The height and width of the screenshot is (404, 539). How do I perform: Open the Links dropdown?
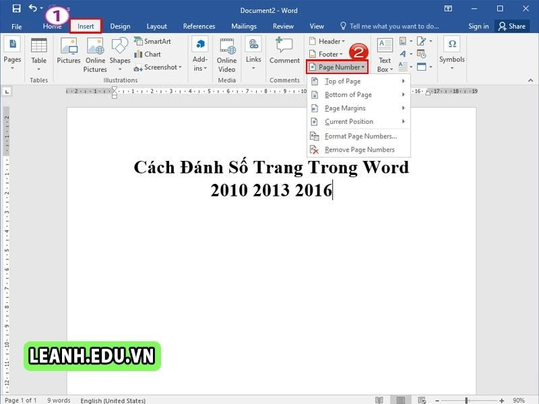253,53
